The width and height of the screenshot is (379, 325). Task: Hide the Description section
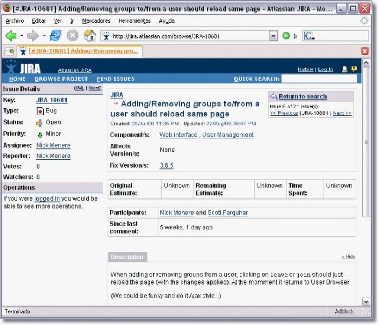tap(348, 257)
